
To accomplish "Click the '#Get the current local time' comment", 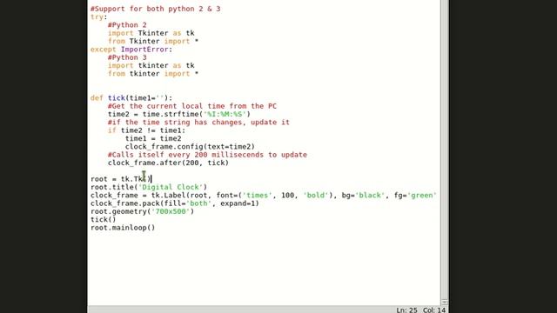I will pos(192,106).
